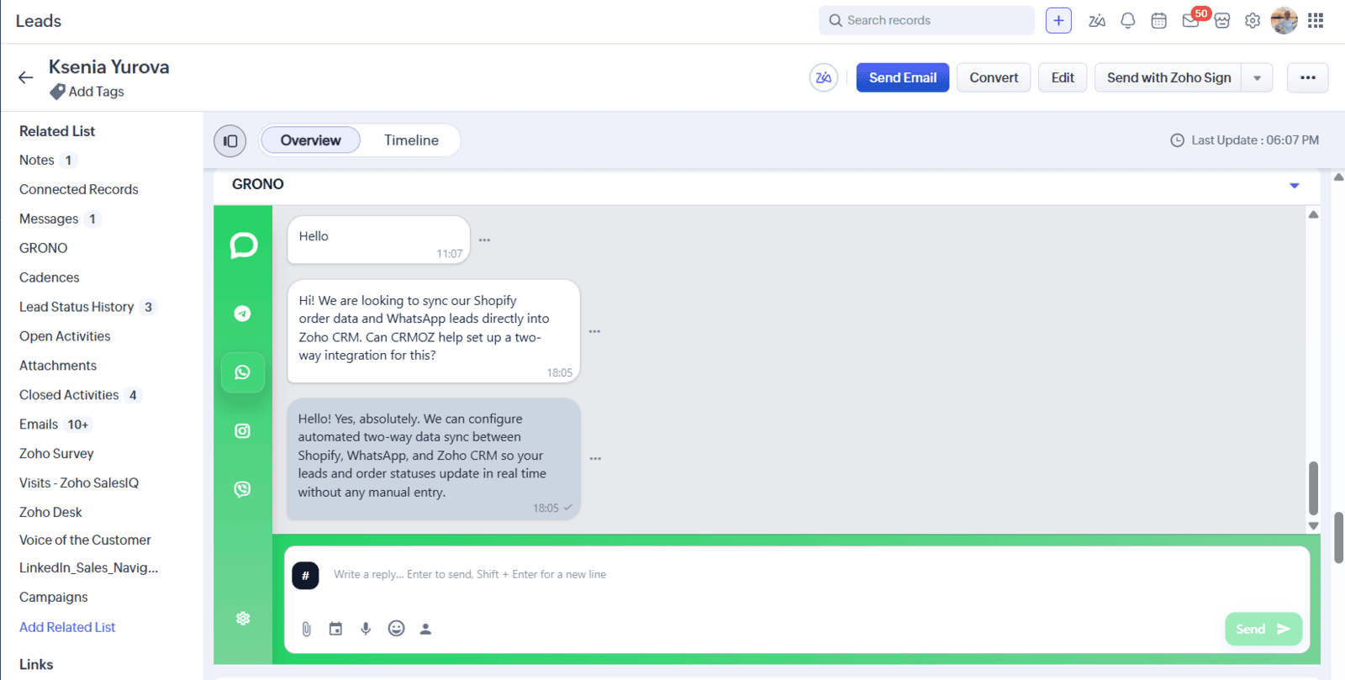The width and height of the screenshot is (1345, 680).
Task: Open mail icon with 50 badge
Action: (1191, 20)
